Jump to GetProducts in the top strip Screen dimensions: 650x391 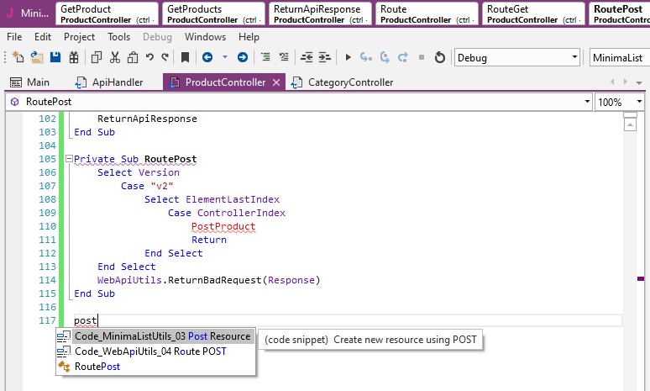coord(213,13)
